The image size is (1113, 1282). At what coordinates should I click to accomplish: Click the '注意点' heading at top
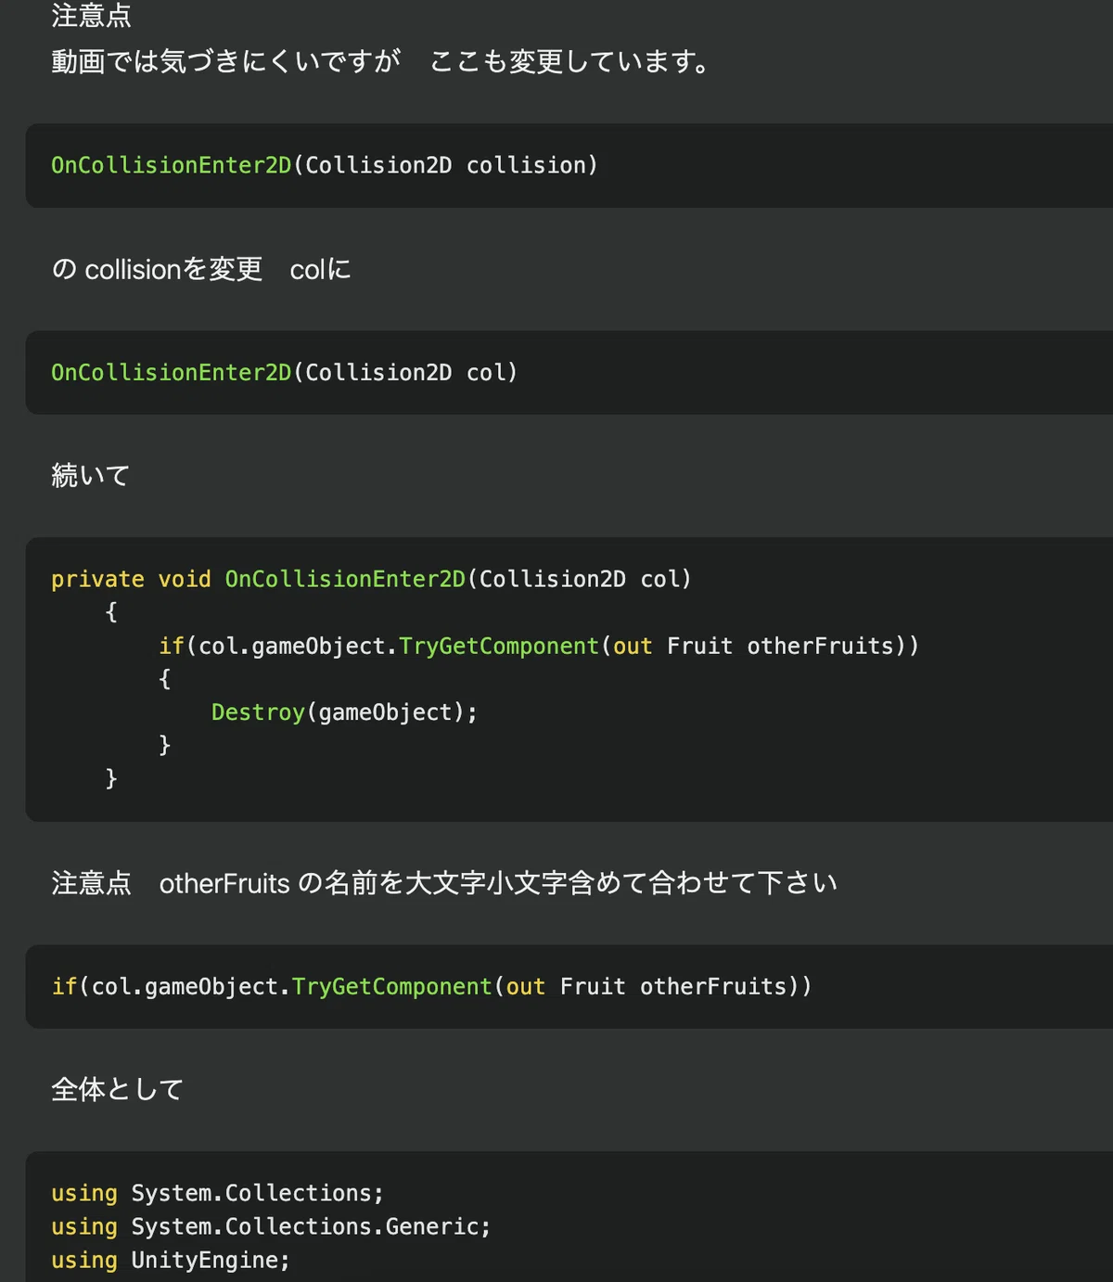(91, 16)
